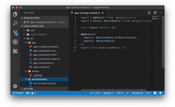
Task: Click the Angular icon of app.module.ts
Action: coord(31,67)
